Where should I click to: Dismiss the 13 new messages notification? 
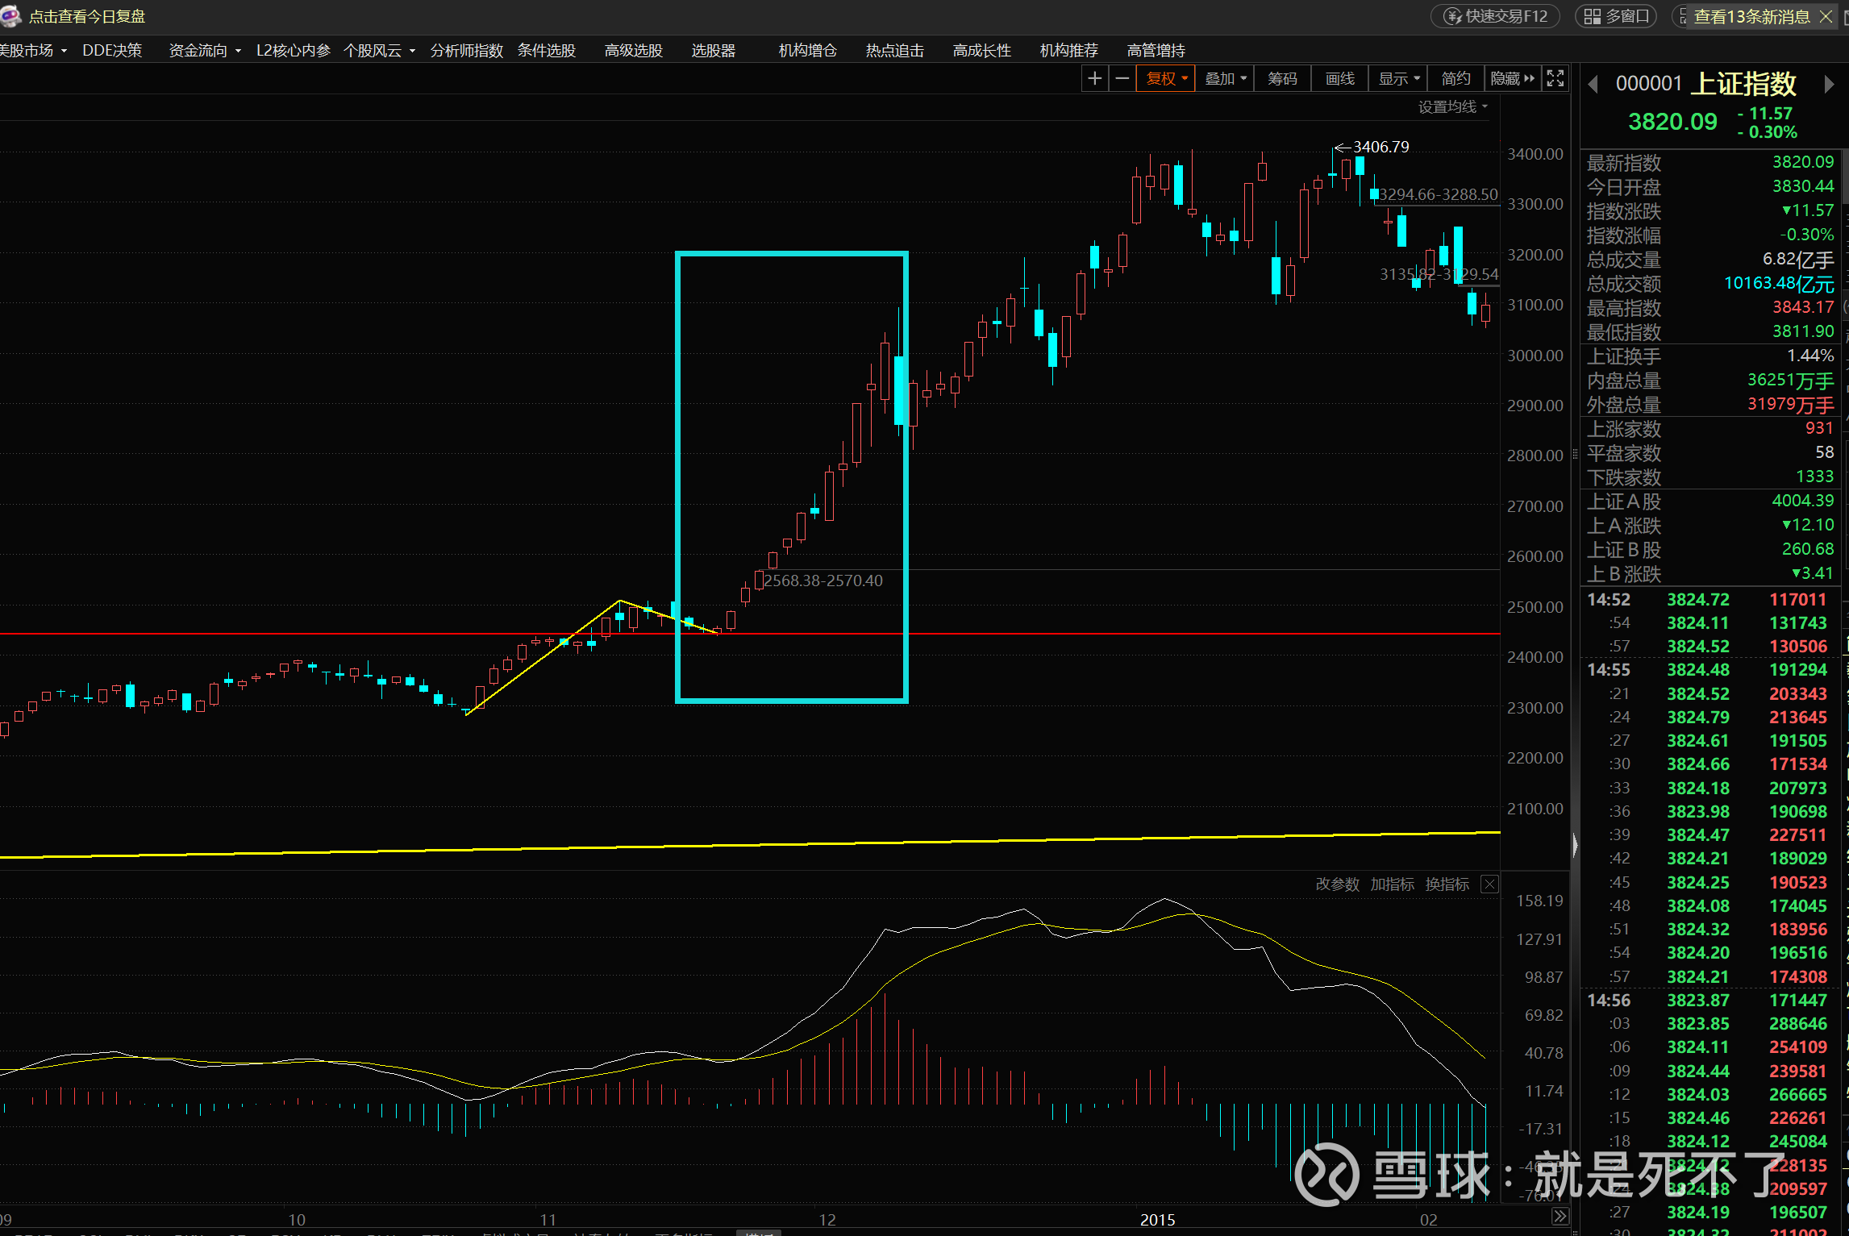coord(1827,16)
